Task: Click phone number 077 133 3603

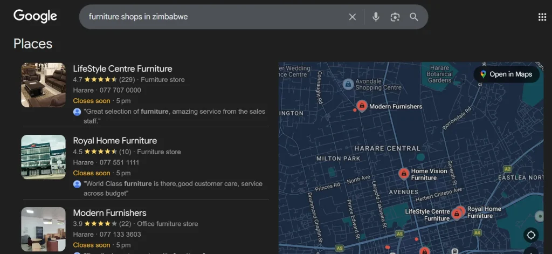Action: [120, 234]
